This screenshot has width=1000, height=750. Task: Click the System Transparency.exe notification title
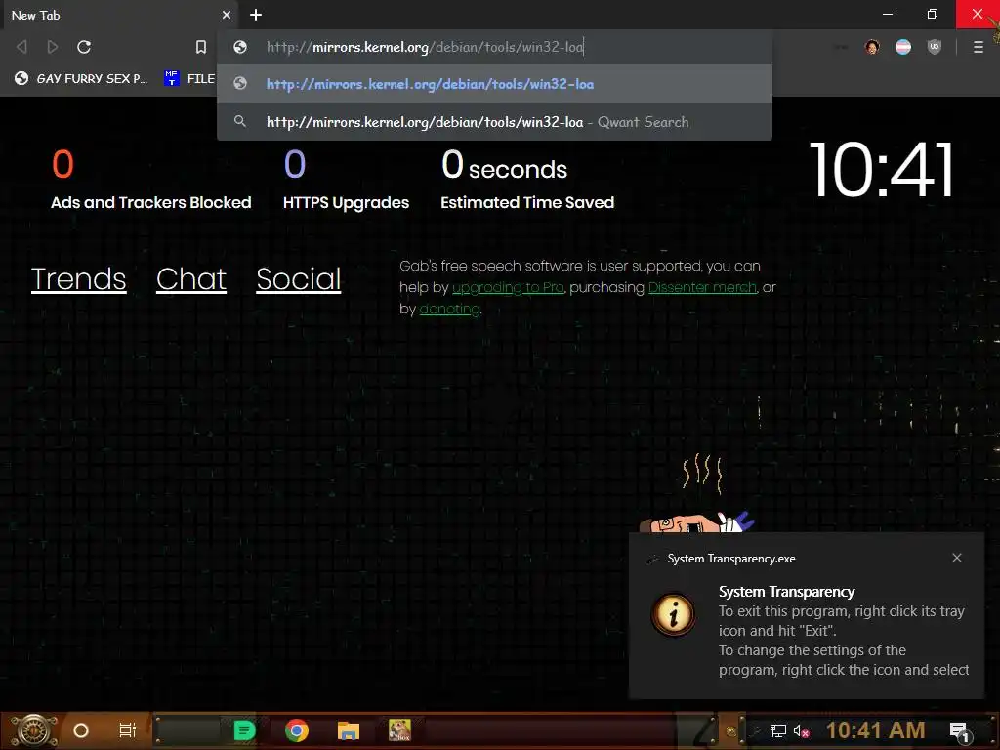click(730, 559)
